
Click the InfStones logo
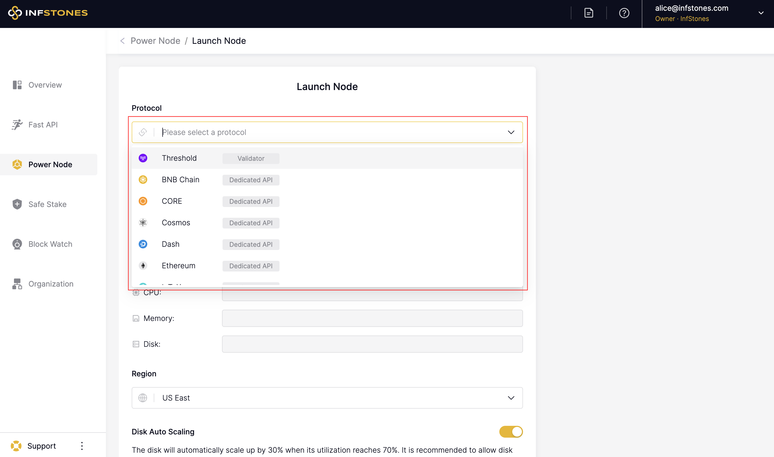tap(48, 13)
